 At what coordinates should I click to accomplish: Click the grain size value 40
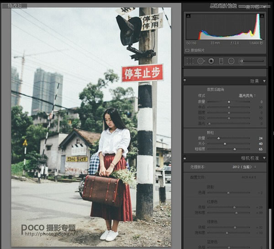tap(261, 144)
